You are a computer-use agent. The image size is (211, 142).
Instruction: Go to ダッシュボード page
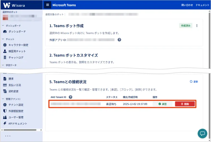(x=17, y=32)
